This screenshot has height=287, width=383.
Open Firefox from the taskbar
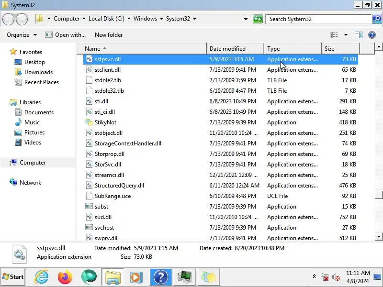(x=65, y=277)
